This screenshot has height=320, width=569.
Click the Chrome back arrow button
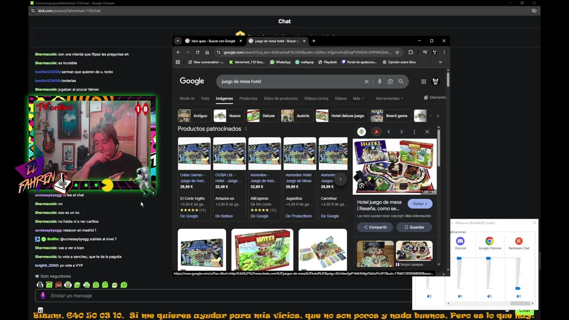click(x=178, y=52)
